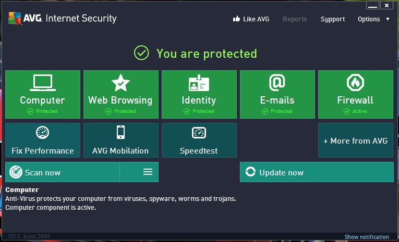
Task: Click the bold Computer description heading
Action: coord(22,189)
